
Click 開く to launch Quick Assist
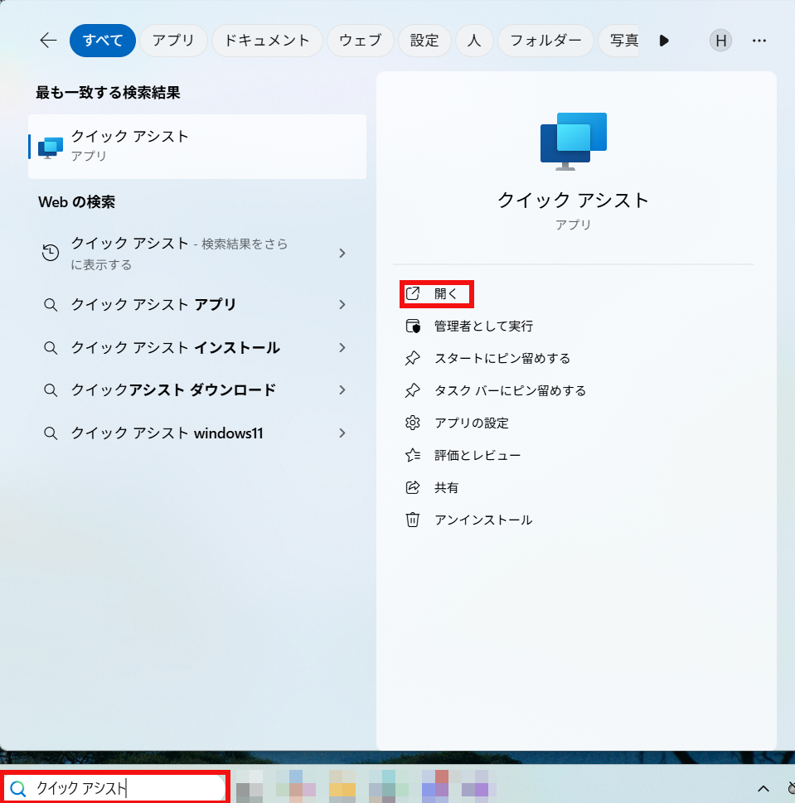tap(445, 293)
